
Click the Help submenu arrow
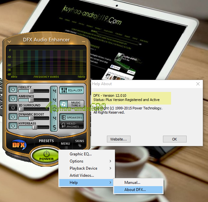pyautogui.click(x=110, y=183)
